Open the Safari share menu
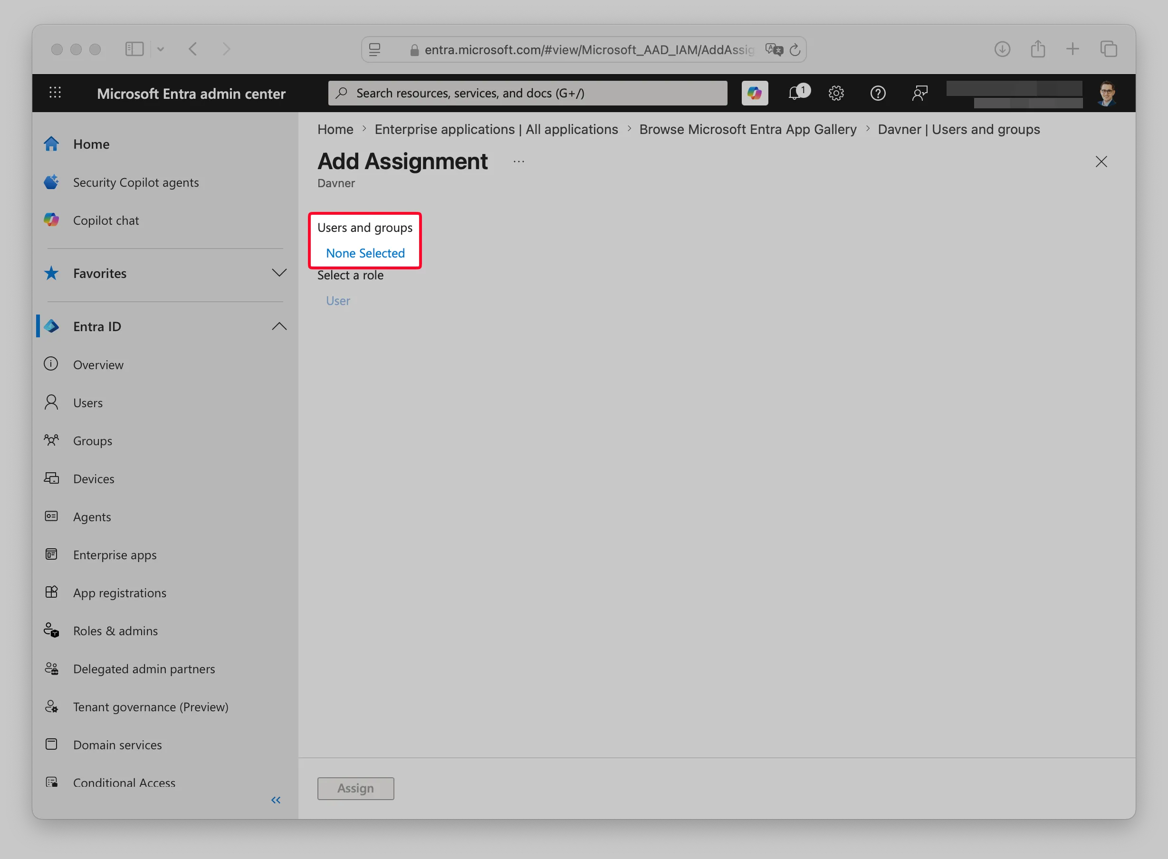Screen dimensions: 1168x859 (1038, 49)
